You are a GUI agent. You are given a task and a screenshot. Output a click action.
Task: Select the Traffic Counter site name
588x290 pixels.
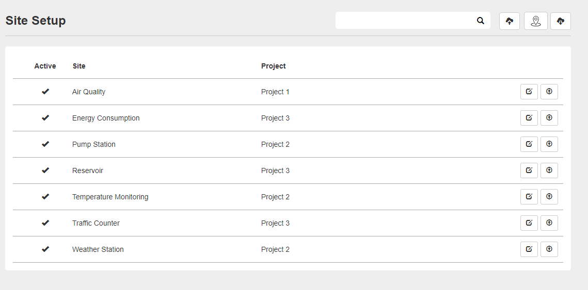[96, 223]
